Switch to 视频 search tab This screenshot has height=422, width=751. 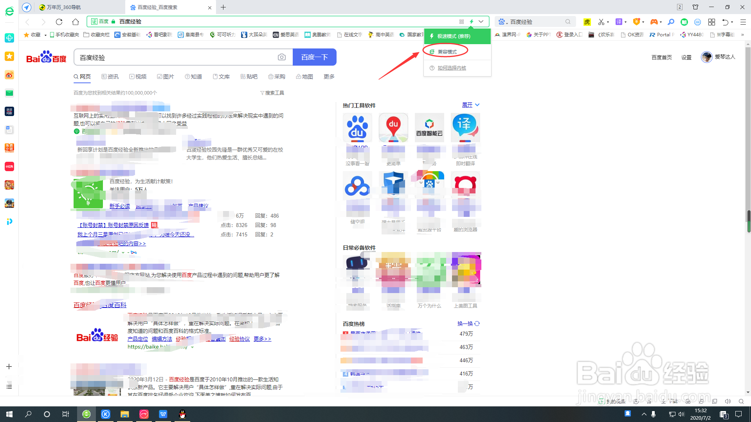point(138,77)
